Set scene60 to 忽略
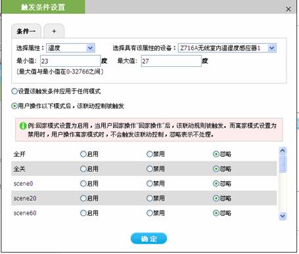 [x=216, y=213]
